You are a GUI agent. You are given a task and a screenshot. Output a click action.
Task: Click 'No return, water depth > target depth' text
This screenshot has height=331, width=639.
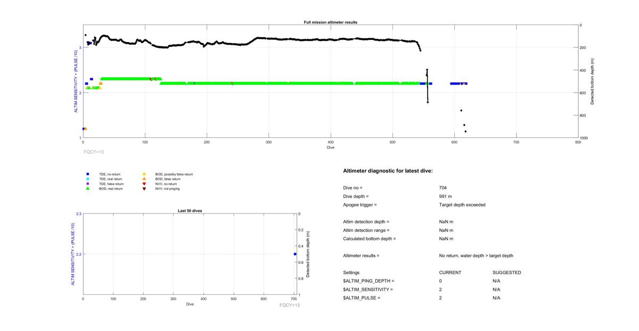pos(476,256)
